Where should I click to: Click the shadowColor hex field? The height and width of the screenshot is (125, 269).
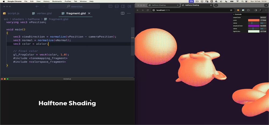263,26
